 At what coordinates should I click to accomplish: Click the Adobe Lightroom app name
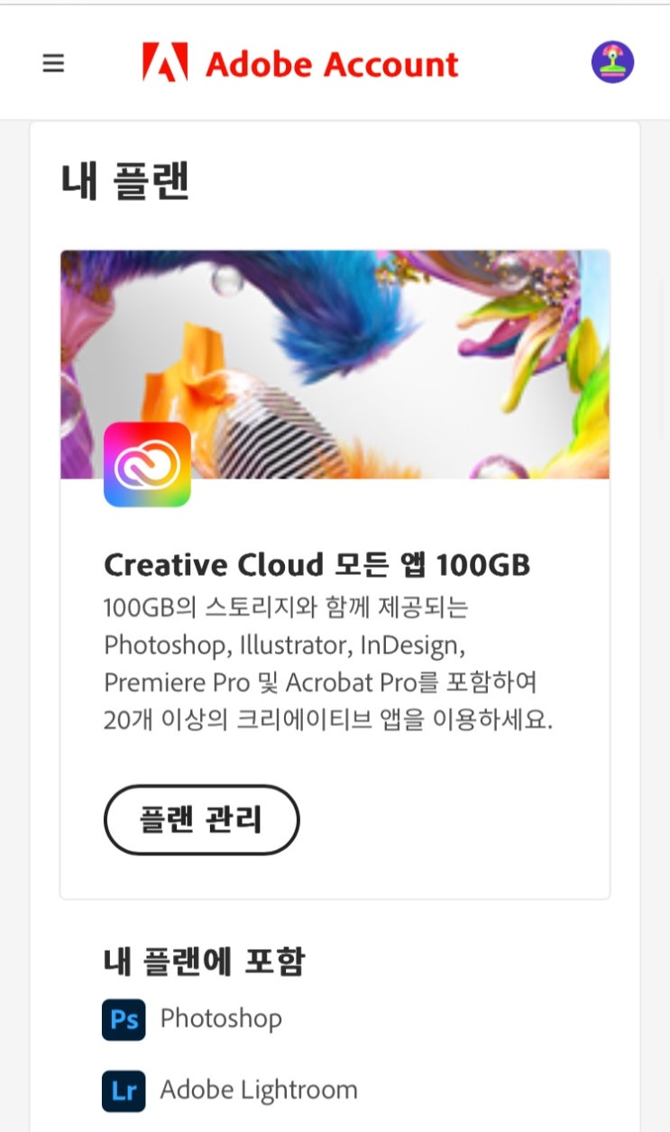coord(259,1090)
